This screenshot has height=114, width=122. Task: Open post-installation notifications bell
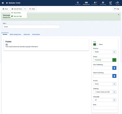coord(95,3)
